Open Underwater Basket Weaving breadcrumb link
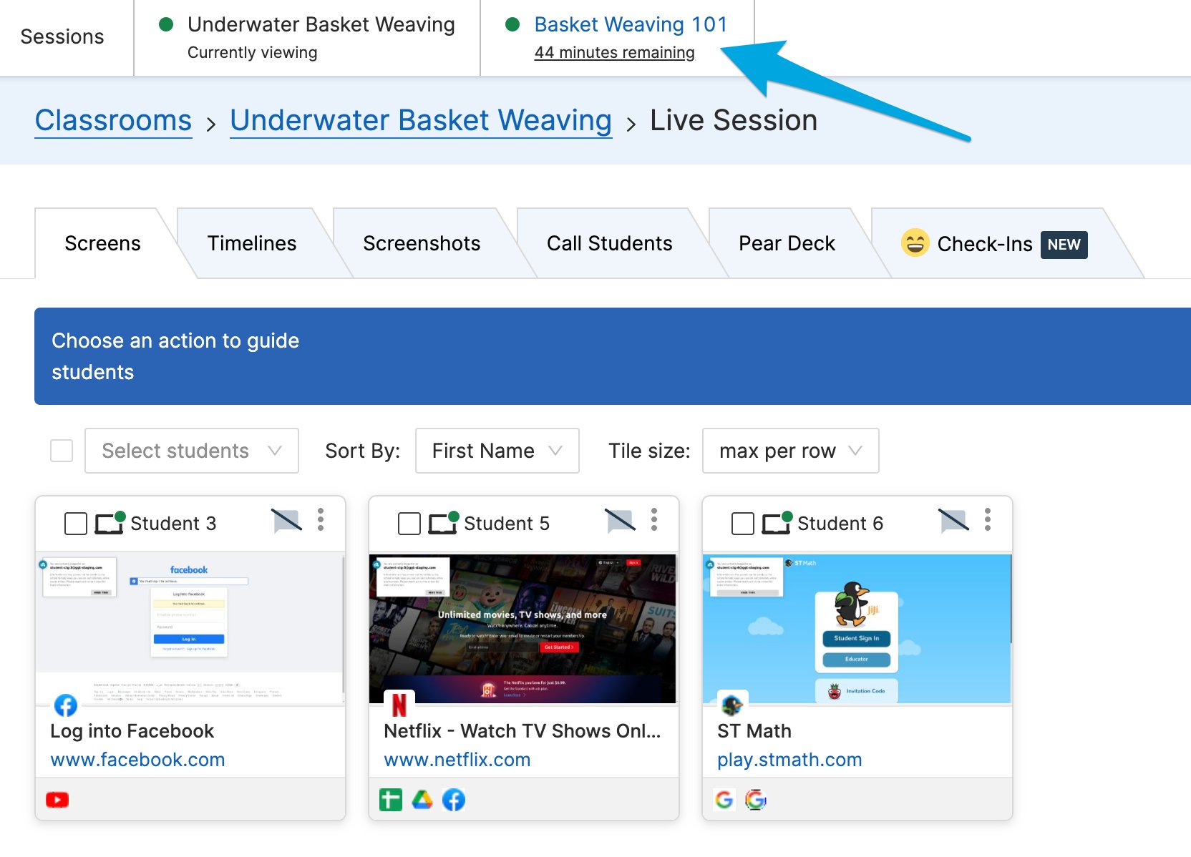Screen dimensions: 1191x857 coord(421,120)
